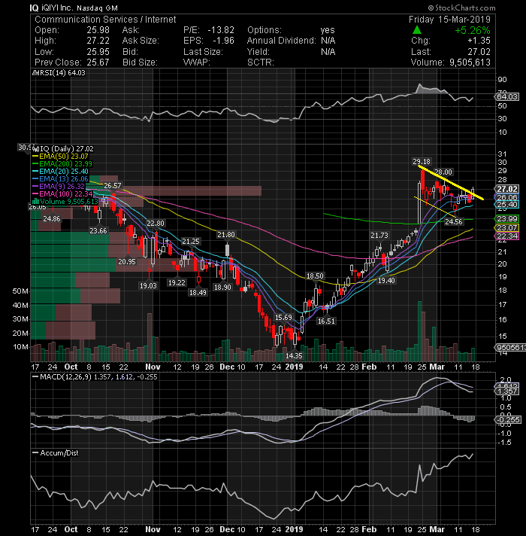Click the IQ ticker symbol in header
Image resolution: width=526 pixels, height=536 pixels.
point(34,8)
